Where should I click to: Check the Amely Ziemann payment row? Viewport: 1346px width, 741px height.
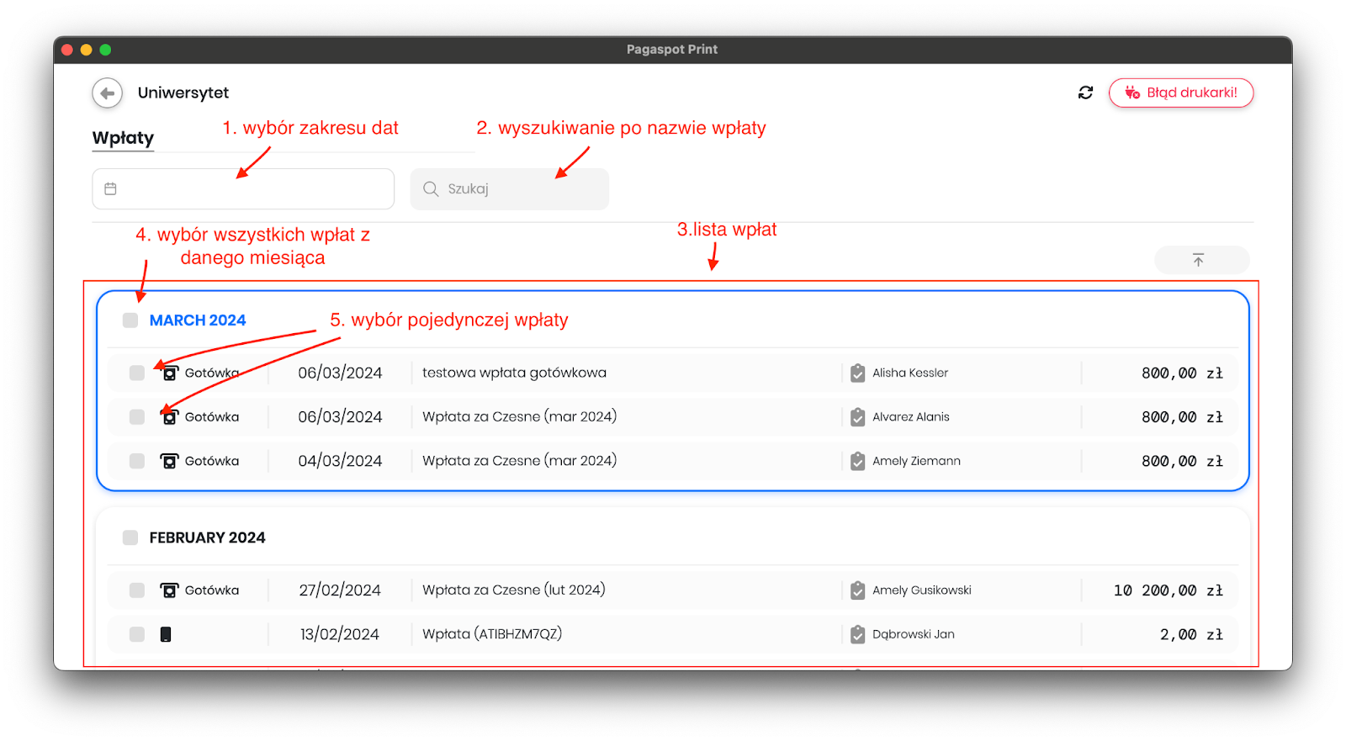pyautogui.click(x=137, y=461)
